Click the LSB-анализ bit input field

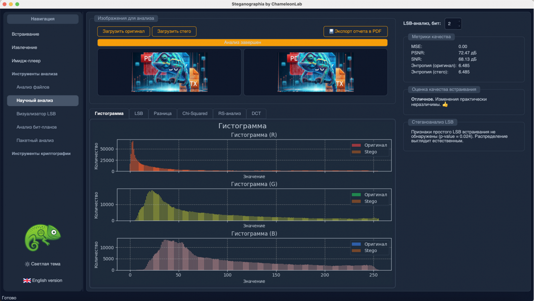(450, 24)
